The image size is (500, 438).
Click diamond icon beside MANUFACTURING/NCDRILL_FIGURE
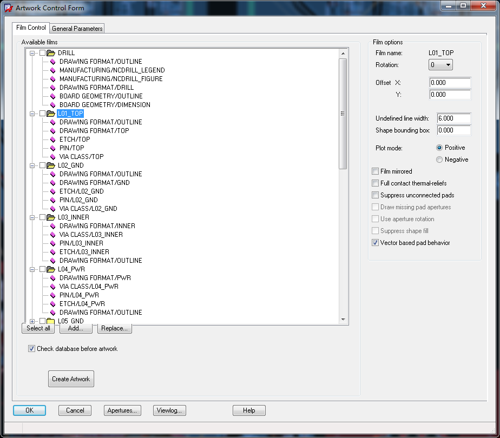click(x=53, y=79)
